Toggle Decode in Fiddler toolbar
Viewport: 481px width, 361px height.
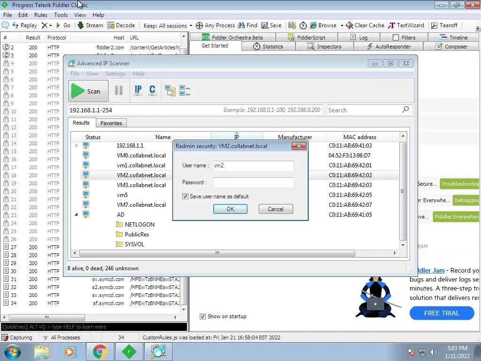click(121, 25)
